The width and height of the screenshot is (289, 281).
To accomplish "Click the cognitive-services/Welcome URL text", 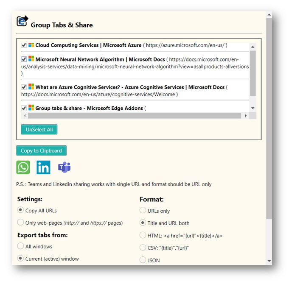I will click(98, 94).
